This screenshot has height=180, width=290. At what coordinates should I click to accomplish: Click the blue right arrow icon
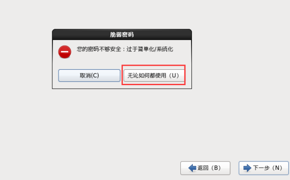(x=247, y=168)
